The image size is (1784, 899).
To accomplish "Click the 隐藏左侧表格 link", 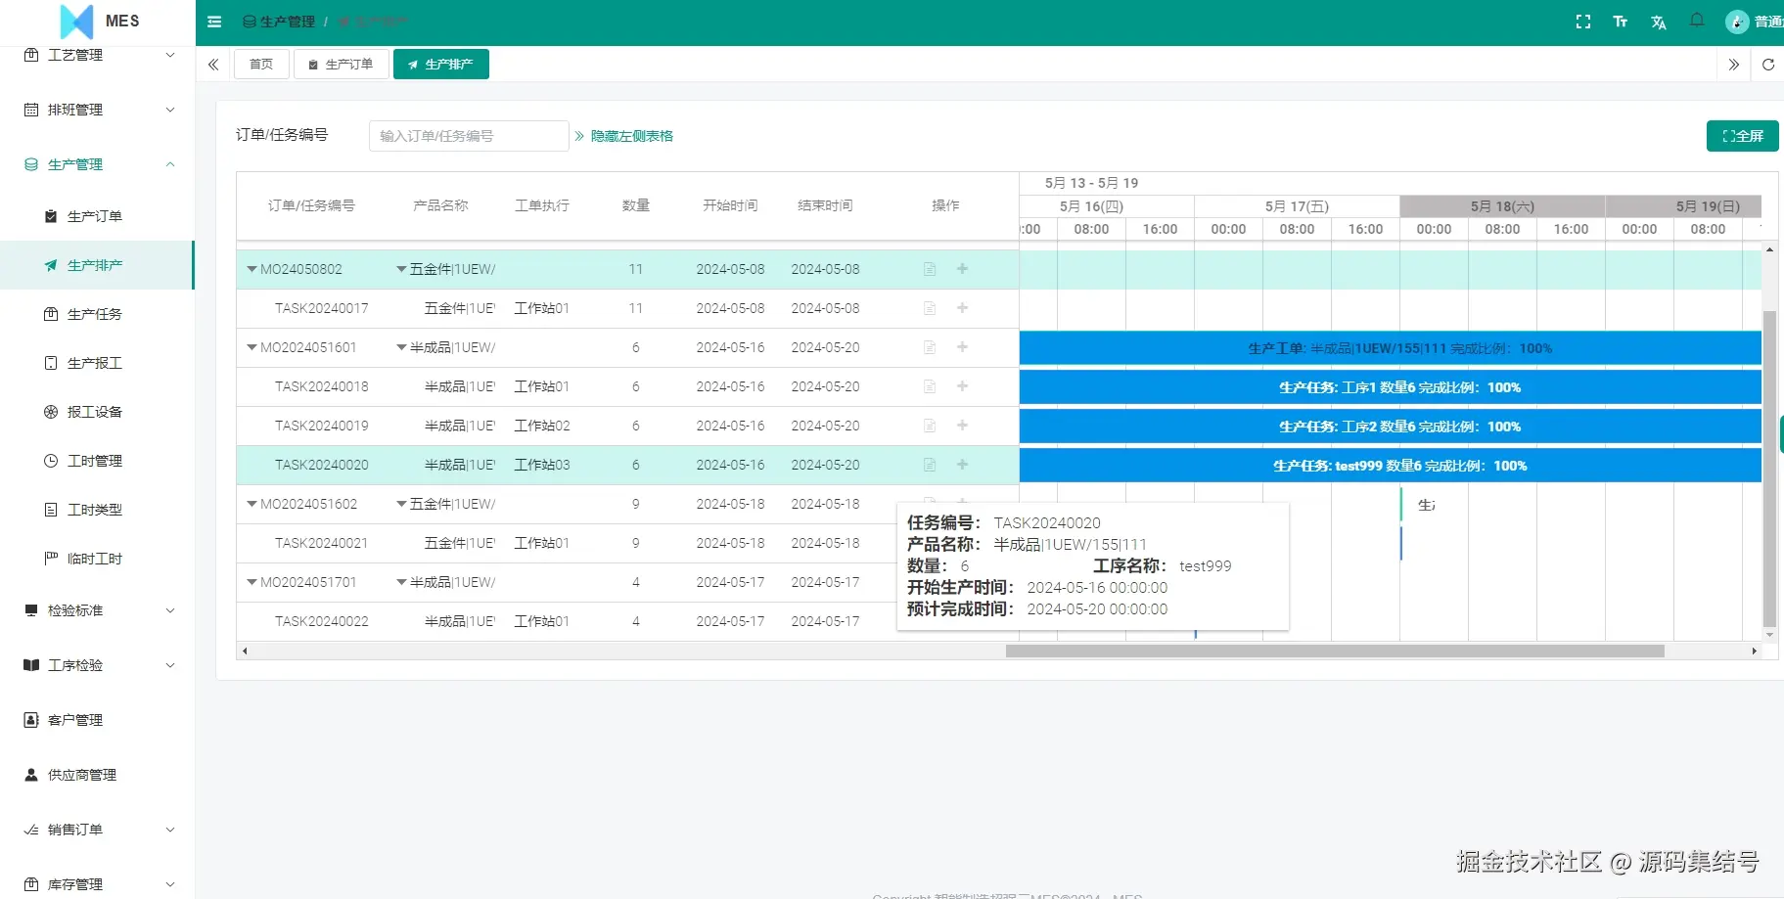I will 630,136.
